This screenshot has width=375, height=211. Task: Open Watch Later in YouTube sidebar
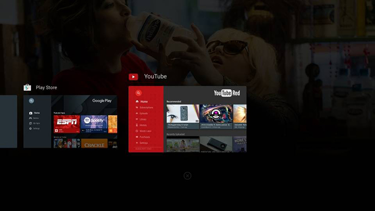[x=145, y=131]
